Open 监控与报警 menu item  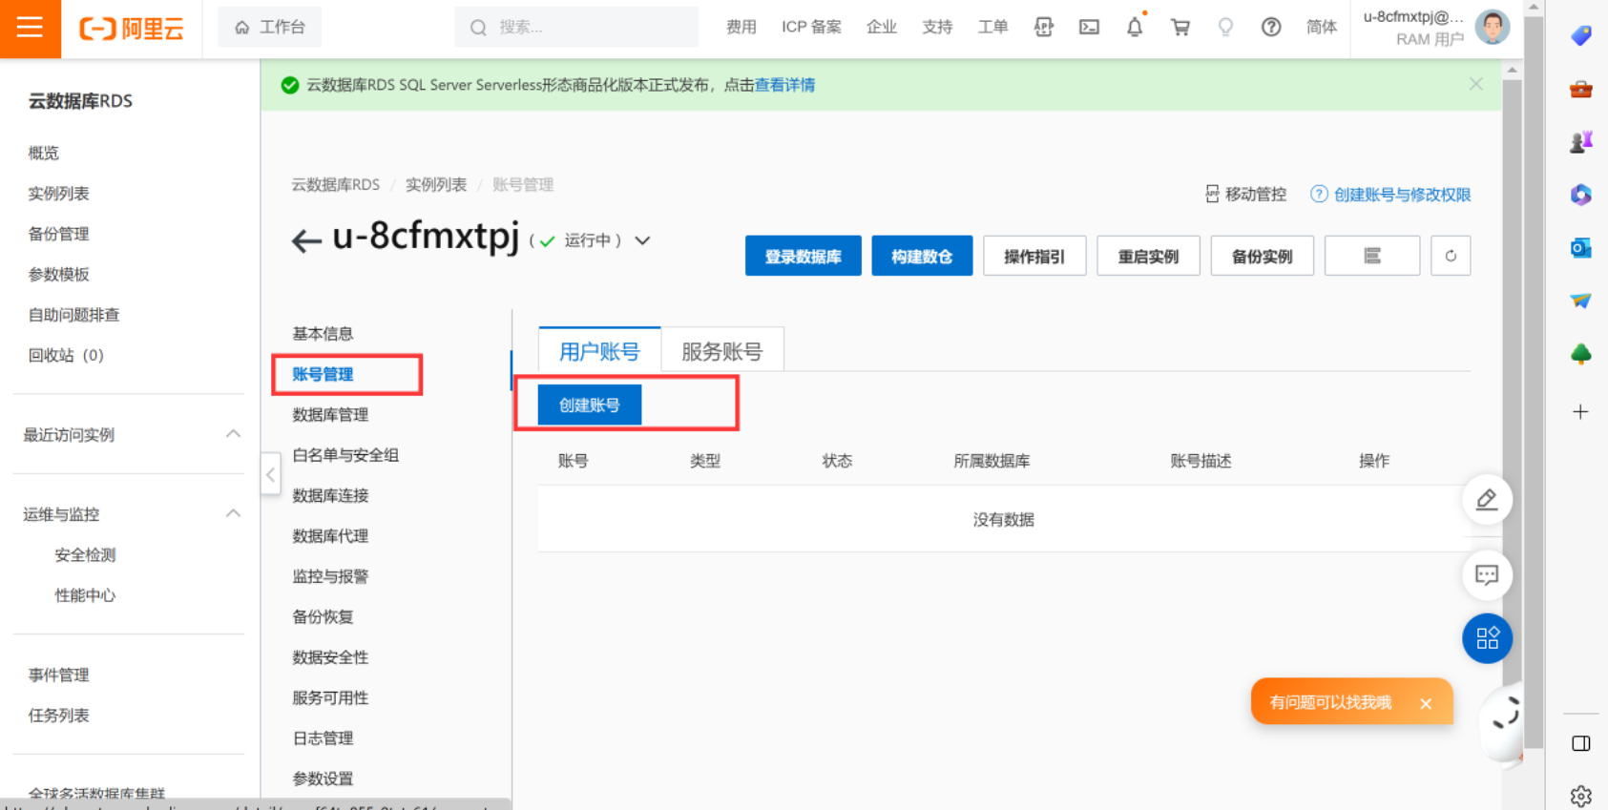click(330, 576)
